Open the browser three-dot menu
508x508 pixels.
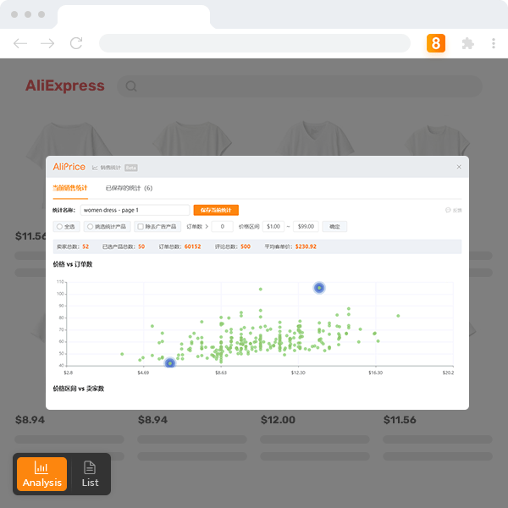tap(494, 43)
